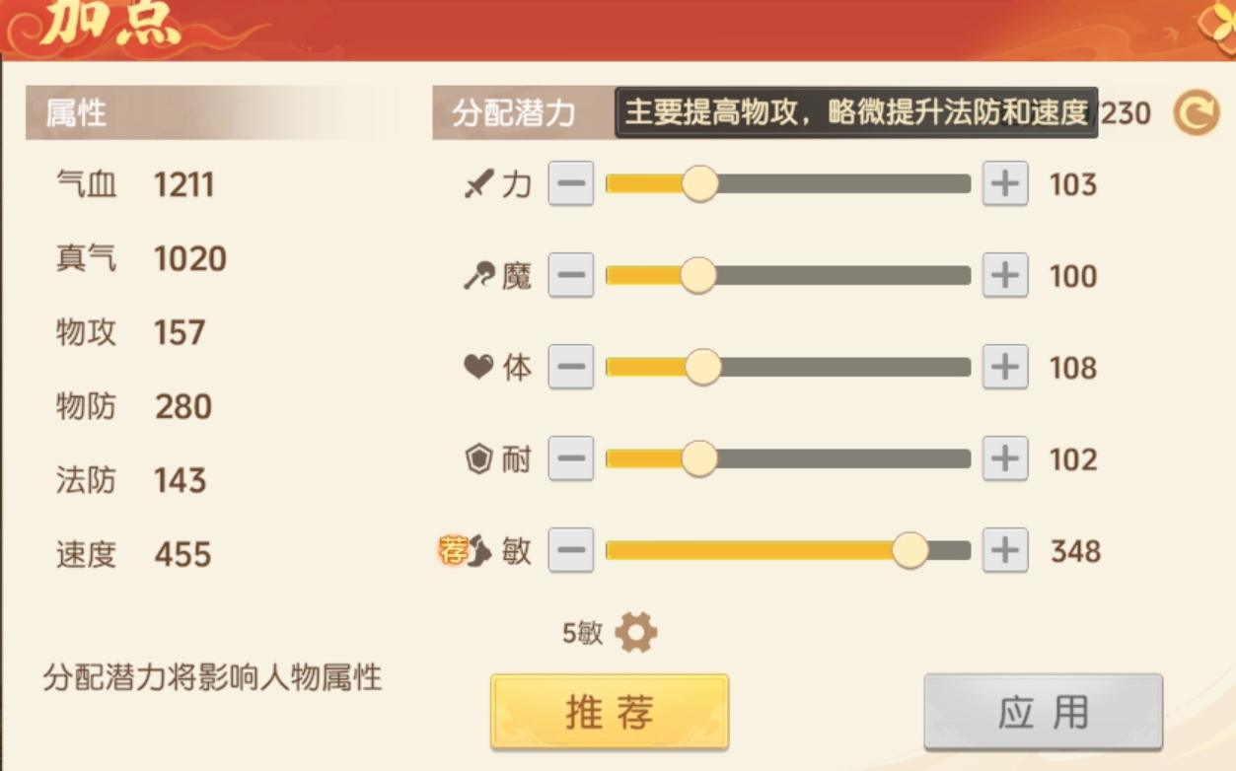Decrease 耐 with its minus button
Screen dimensions: 1236x771
[570, 458]
